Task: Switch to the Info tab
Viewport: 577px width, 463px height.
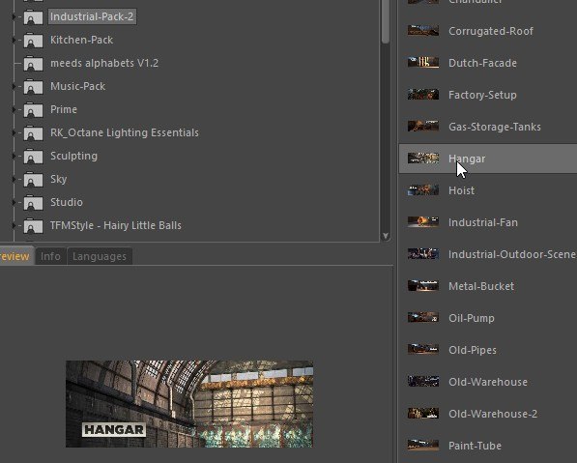Action: (x=50, y=256)
